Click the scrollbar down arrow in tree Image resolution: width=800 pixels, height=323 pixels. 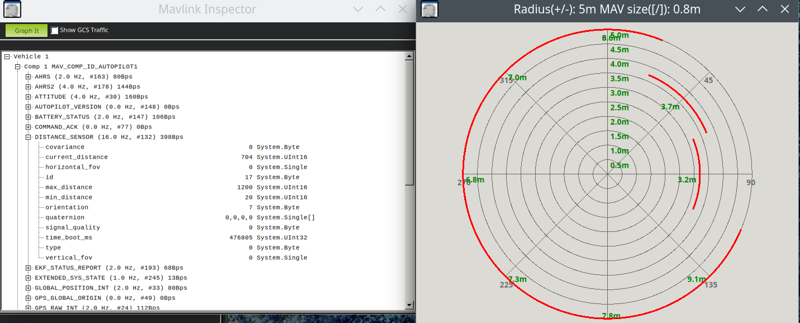tap(409, 305)
